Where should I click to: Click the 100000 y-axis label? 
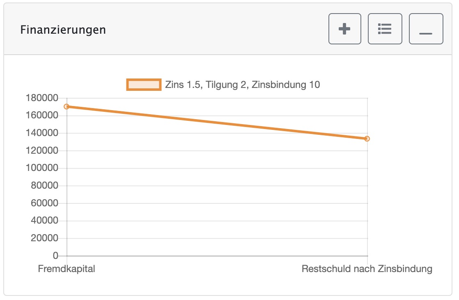coord(42,168)
